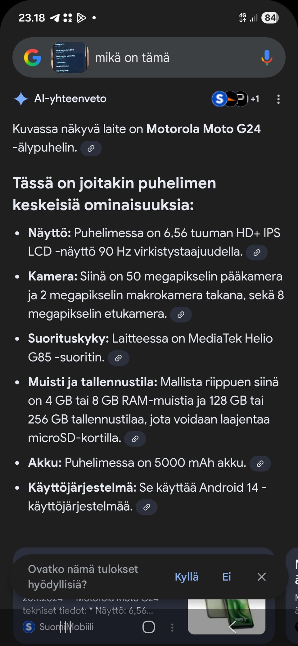Image resolution: width=298 pixels, height=646 pixels.
Task: Answer "Ei" to the feedback prompt
Action: pos(227,577)
